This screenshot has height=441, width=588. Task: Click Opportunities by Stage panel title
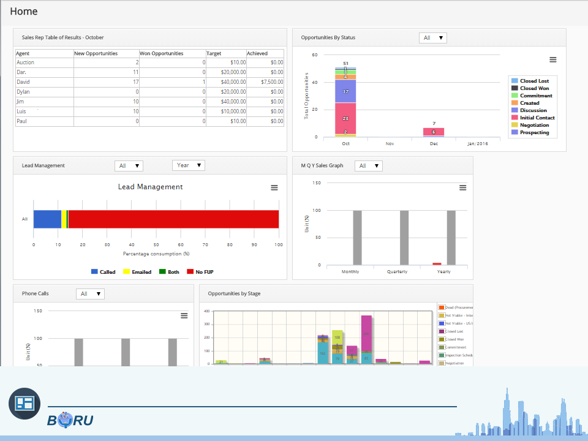pyautogui.click(x=234, y=293)
